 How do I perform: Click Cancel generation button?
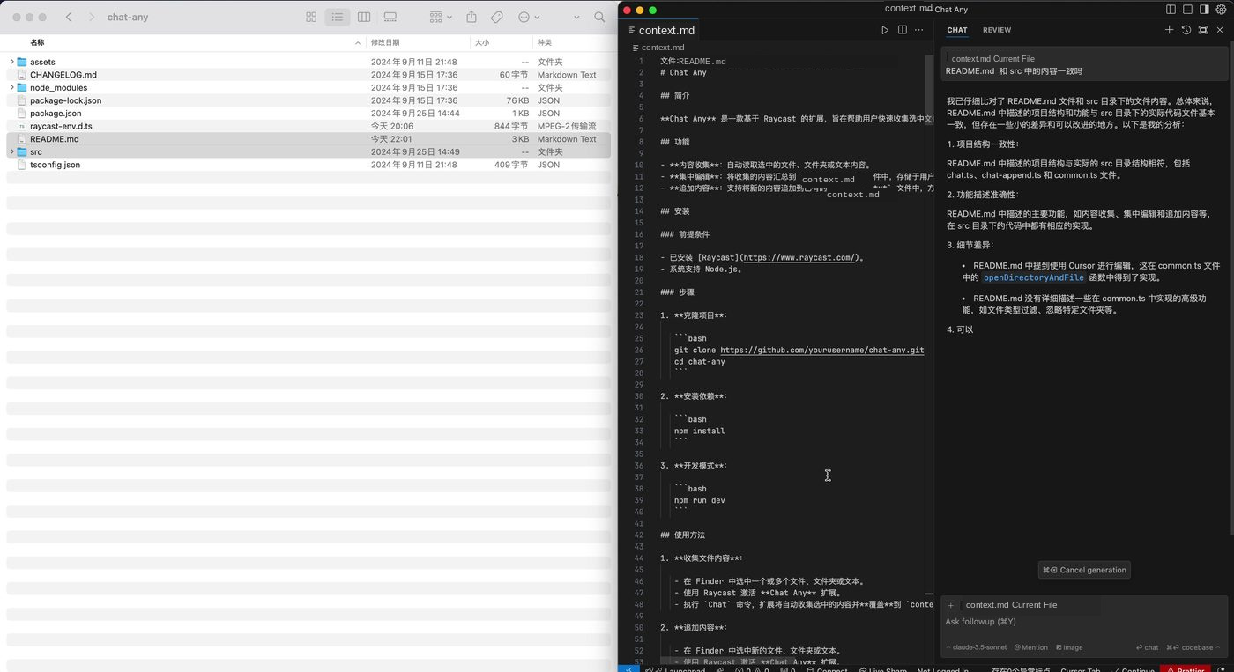coord(1084,570)
